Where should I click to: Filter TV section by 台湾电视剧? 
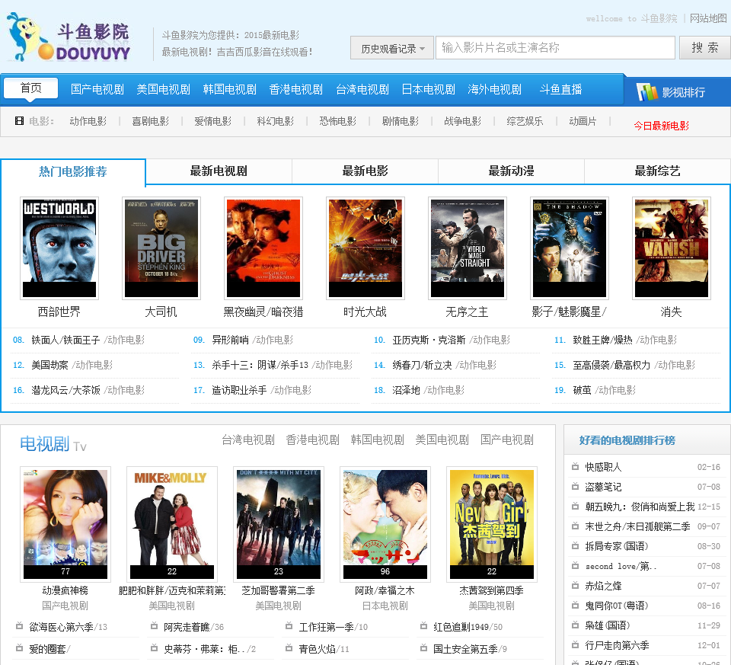point(248,440)
